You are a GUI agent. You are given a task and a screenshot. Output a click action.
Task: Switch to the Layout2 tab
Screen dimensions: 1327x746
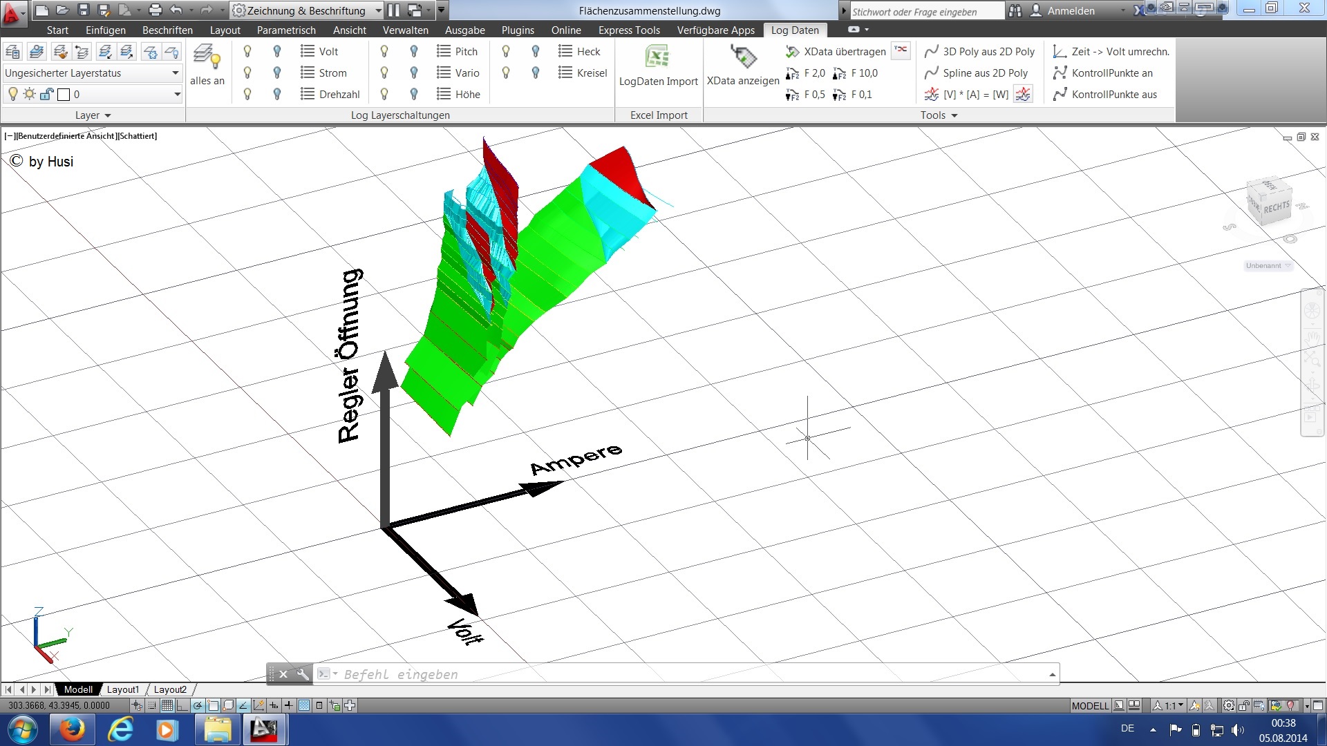pos(170,689)
